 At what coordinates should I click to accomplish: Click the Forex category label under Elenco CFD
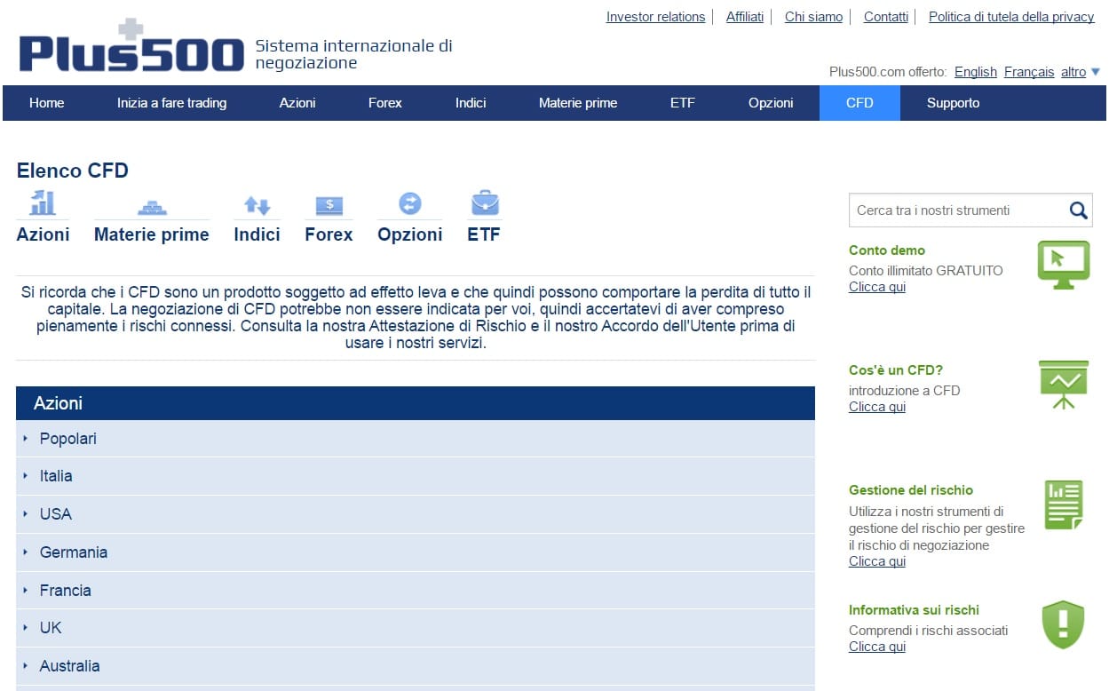[329, 234]
